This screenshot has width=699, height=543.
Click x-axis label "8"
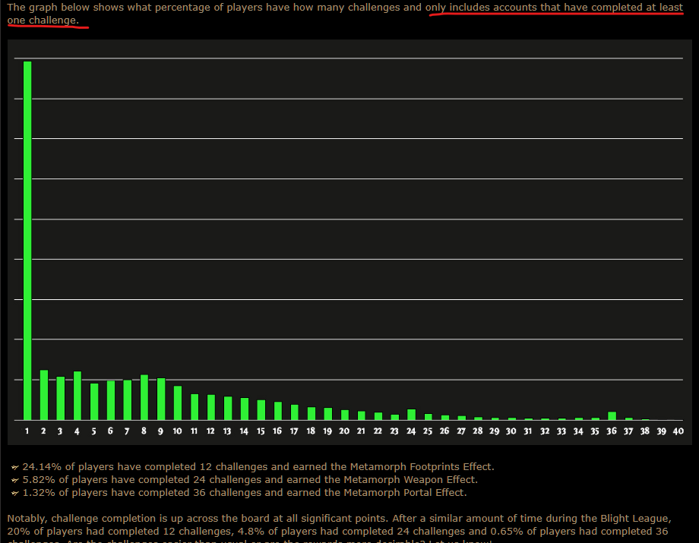[144, 431]
